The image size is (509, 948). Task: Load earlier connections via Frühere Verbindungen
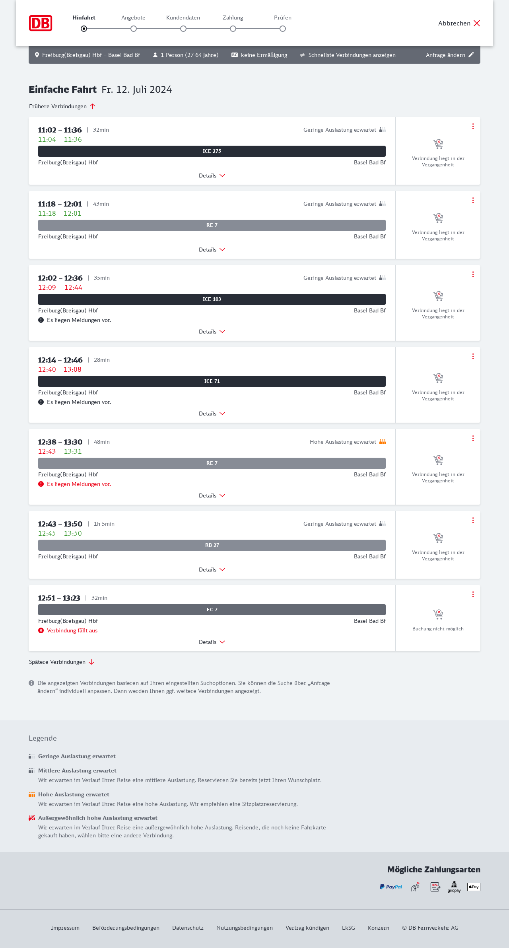click(x=62, y=106)
